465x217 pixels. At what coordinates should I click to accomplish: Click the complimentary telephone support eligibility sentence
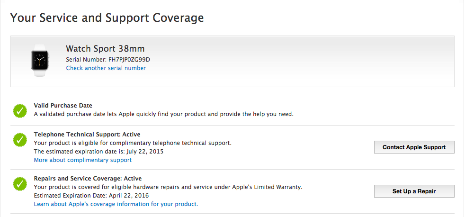click(x=133, y=143)
